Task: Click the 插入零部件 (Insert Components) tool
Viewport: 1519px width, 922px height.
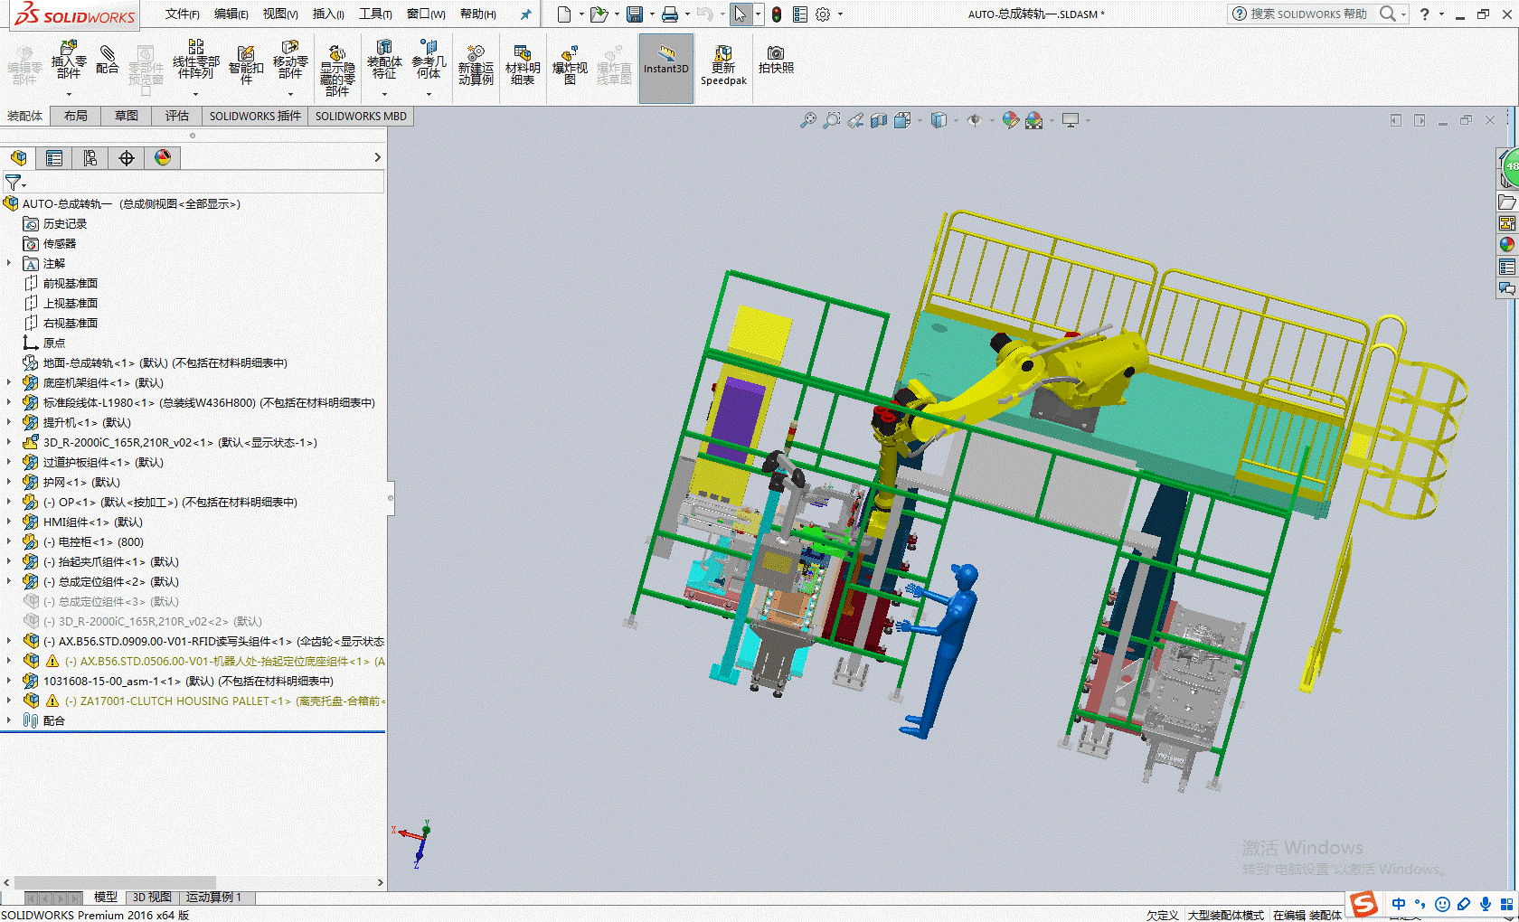Action: tap(69, 60)
